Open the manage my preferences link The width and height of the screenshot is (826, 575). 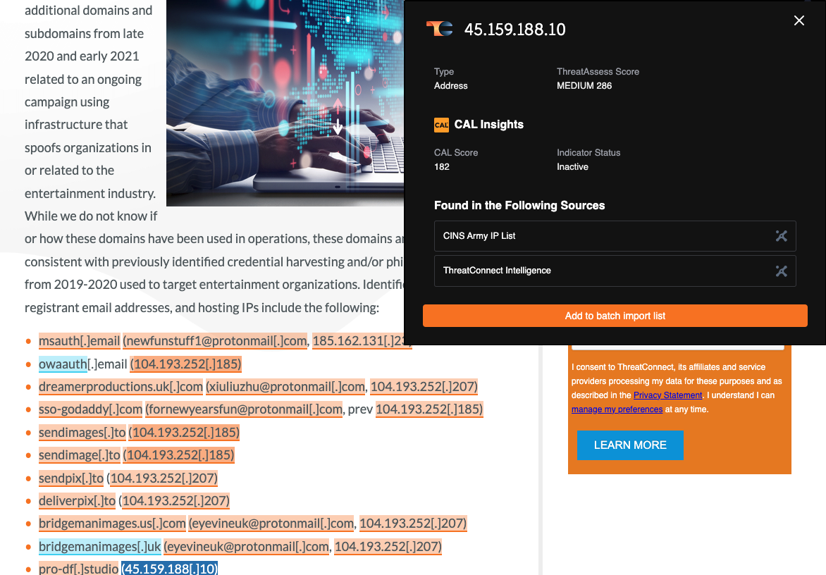coord(617,409)
